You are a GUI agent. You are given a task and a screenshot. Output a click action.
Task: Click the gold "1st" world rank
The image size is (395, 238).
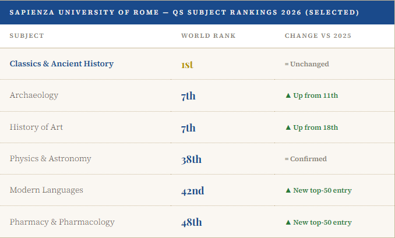click(187, 65)
